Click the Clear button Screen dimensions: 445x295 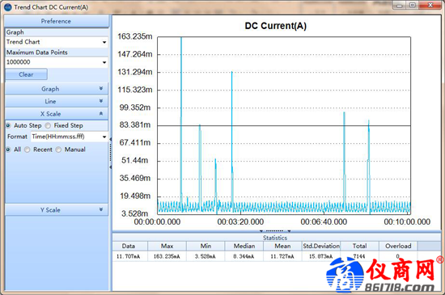26,74
